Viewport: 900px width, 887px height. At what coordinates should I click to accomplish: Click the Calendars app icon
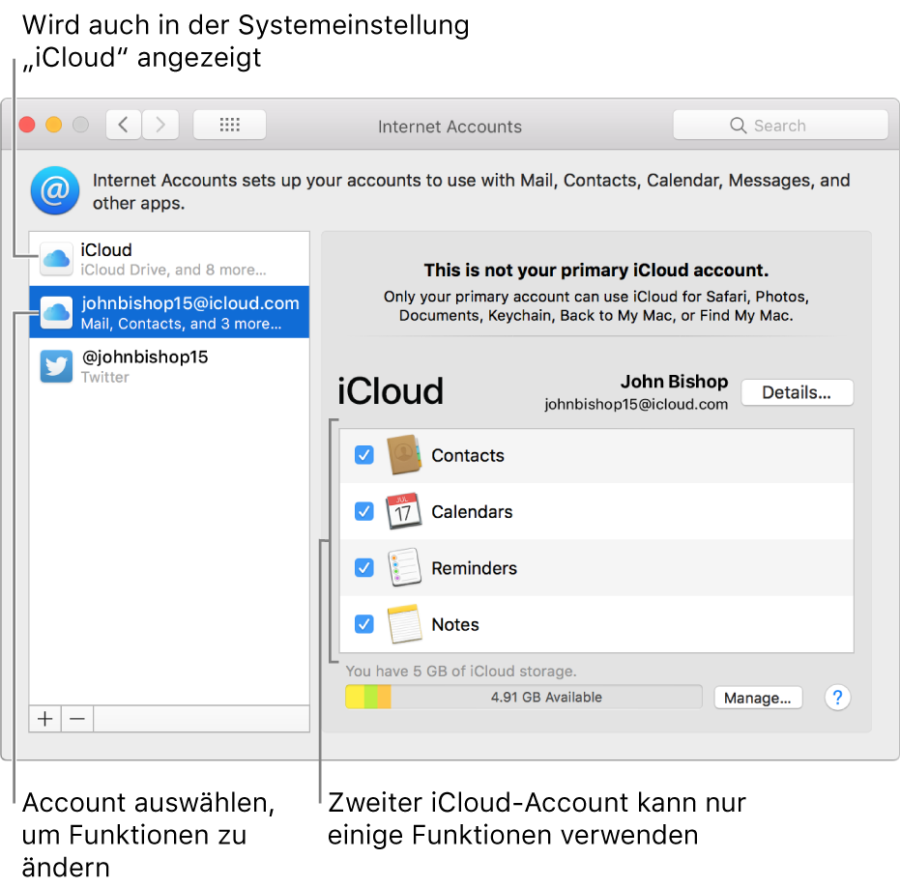[x=404, y=511]
